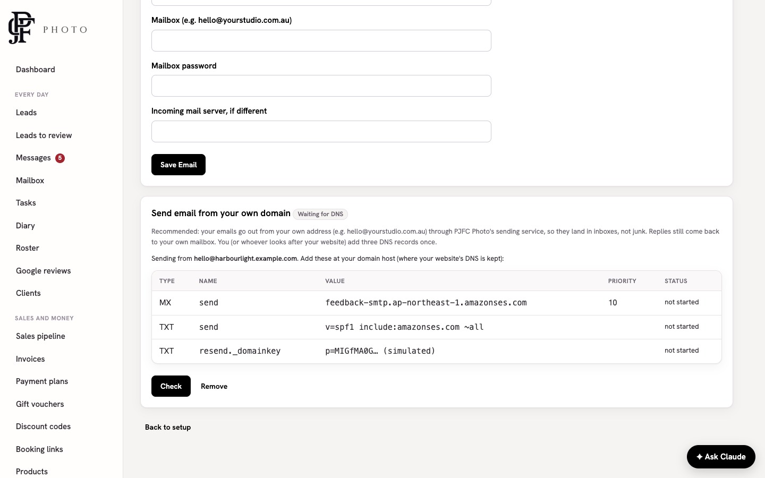The height and width of the screenshot is (478, 765).
Task: Open the Sales pipeline page
Action: pos(40,336)
